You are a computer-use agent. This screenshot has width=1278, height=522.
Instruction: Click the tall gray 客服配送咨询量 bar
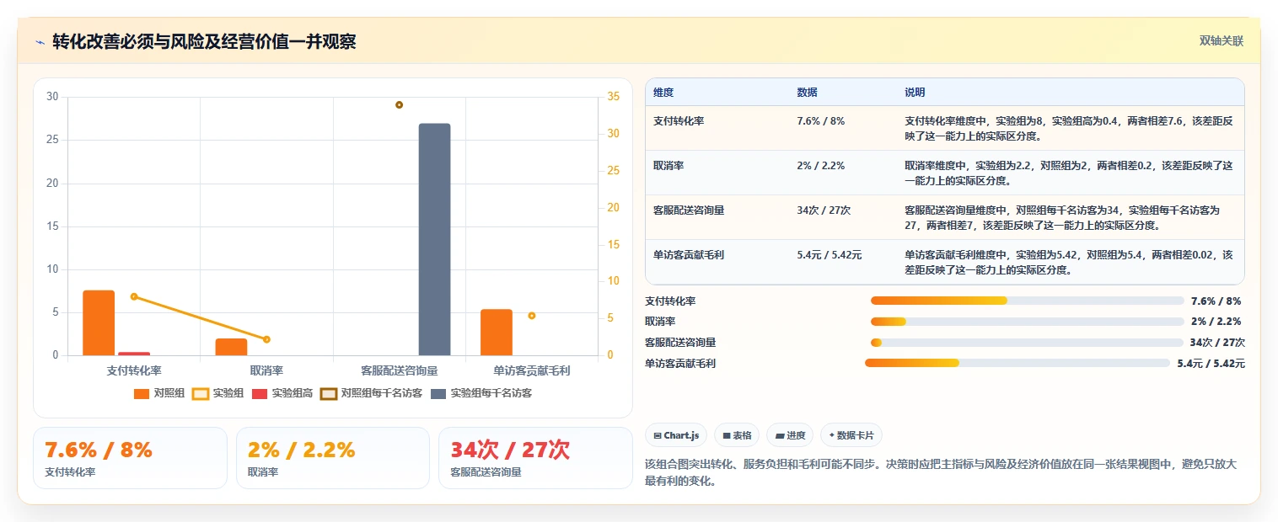tap(434, 239)
